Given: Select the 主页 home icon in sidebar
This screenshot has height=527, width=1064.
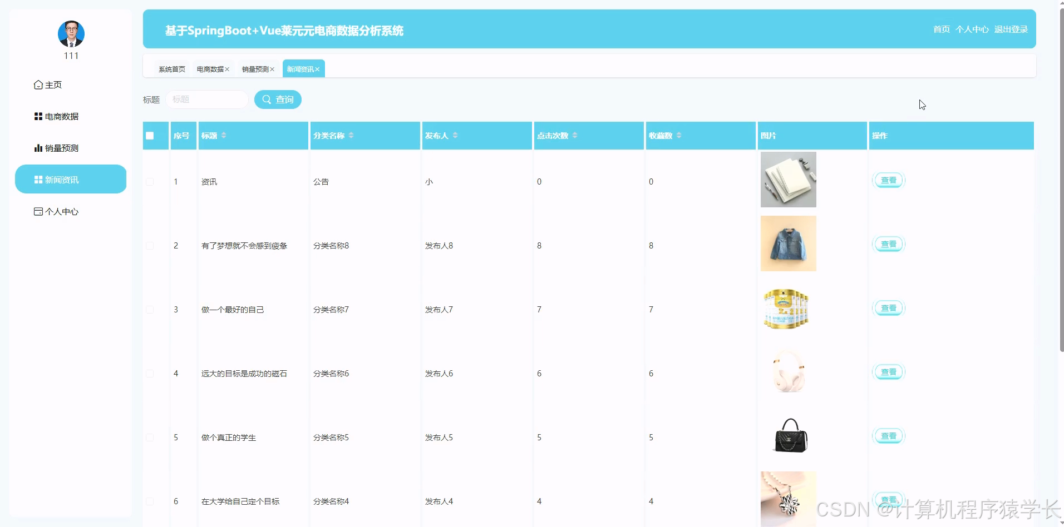Looking at the screenshot, I should point(37,84).
